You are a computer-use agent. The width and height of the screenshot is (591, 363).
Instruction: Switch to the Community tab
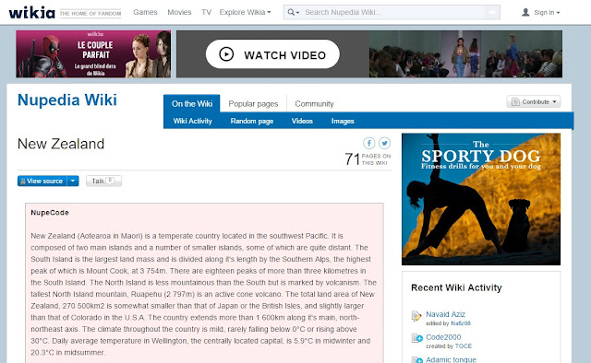pos(314,104)
